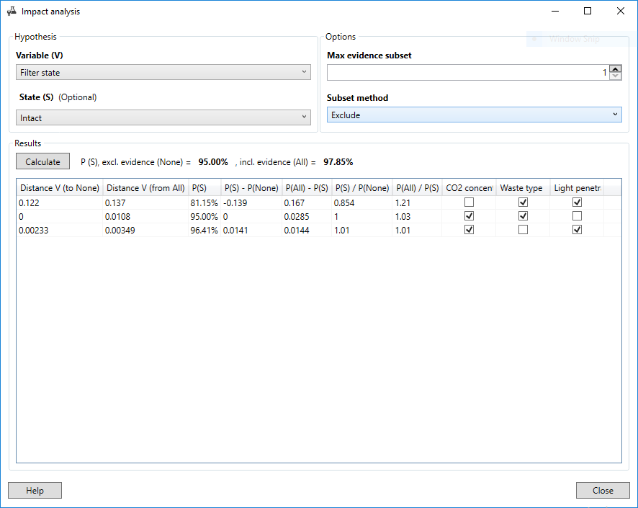The height and width of the screenshot is (508, 638).
Task: Check CO2 concentration box in first row
Action: click(x=469, y=202)
